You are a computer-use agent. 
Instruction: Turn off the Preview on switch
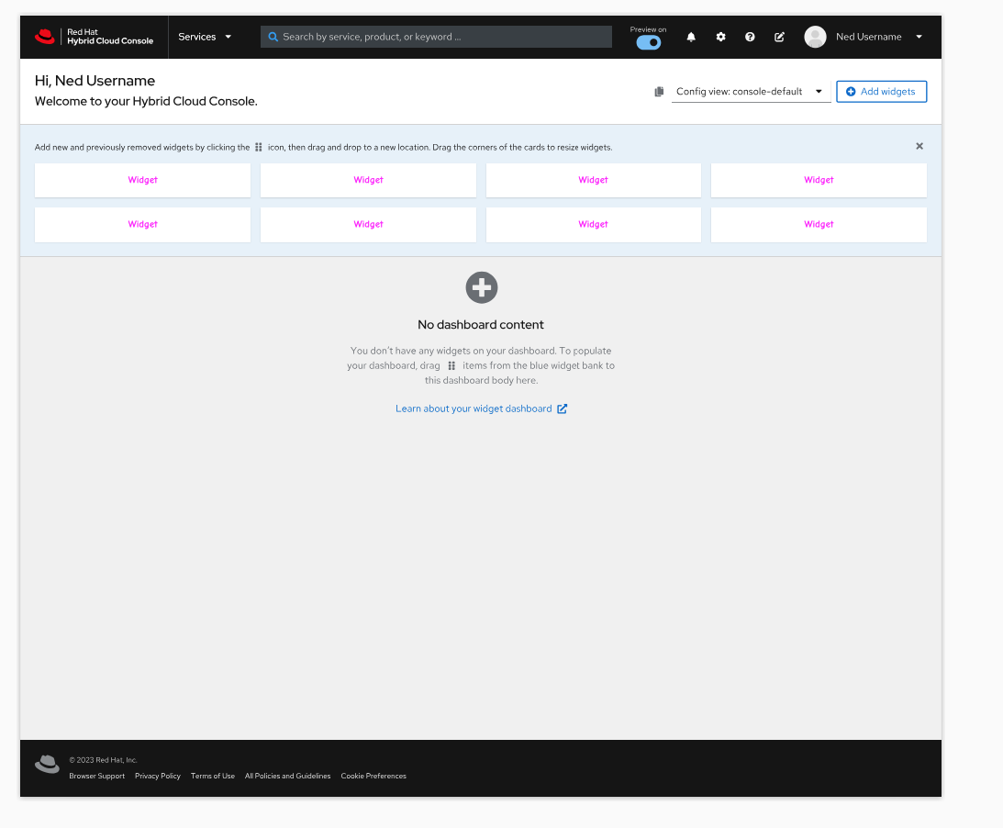(x=649, y=43)
